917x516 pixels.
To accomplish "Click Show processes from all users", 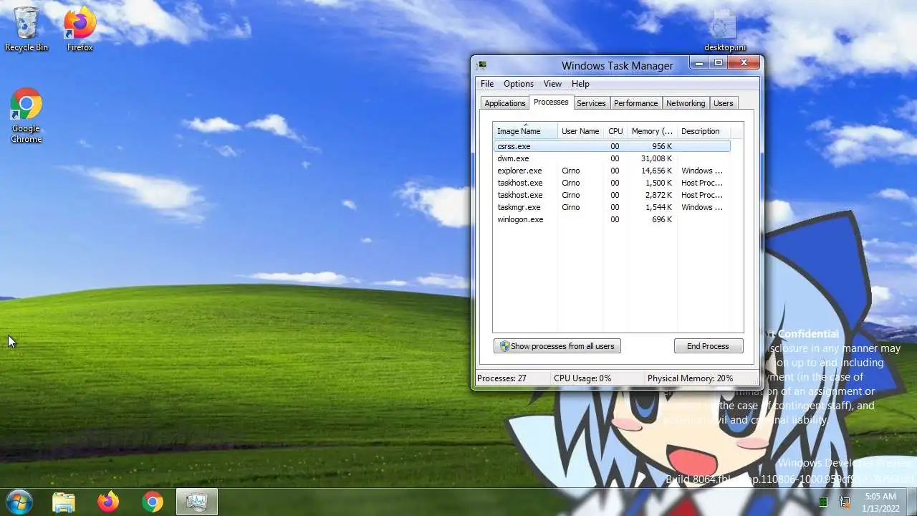I will point(557,346).
